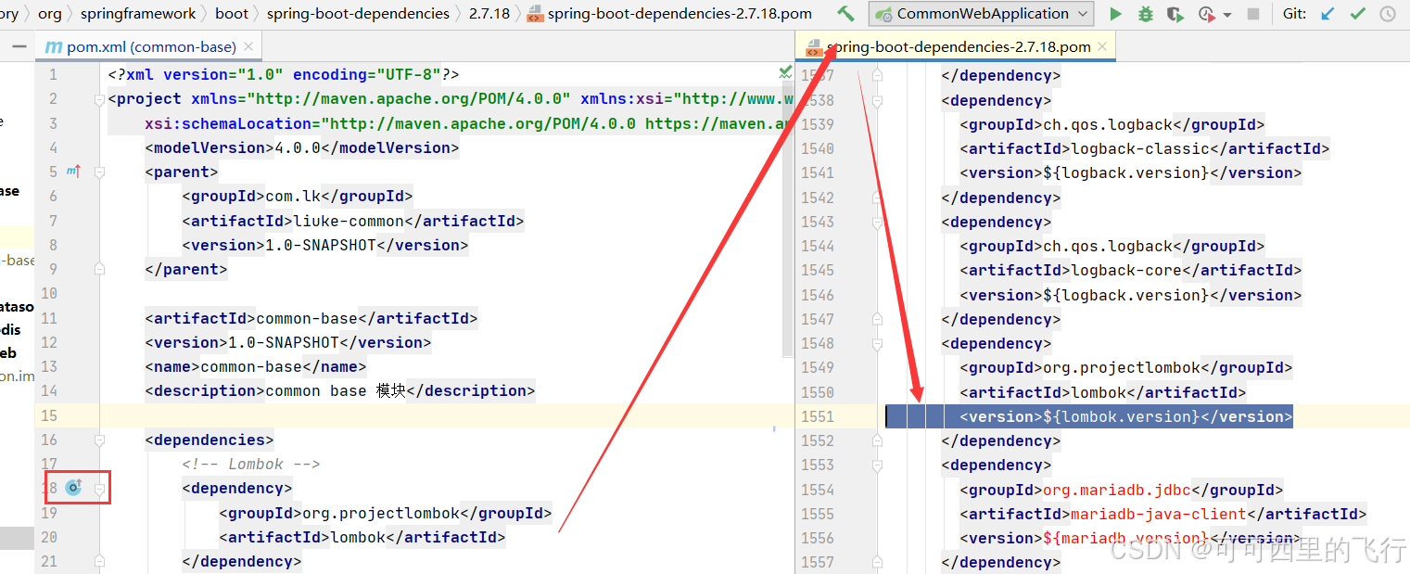Click the Profiler run icon
Viewport: 1410px width, 574px height.
coord(1206,14)
